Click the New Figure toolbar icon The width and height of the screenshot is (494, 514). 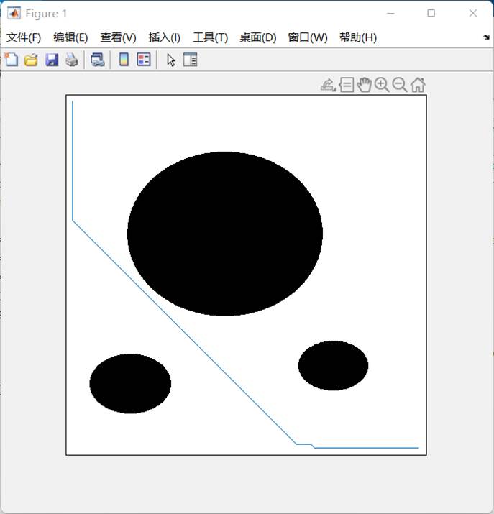pyautogui.click(x=12, y=60)
